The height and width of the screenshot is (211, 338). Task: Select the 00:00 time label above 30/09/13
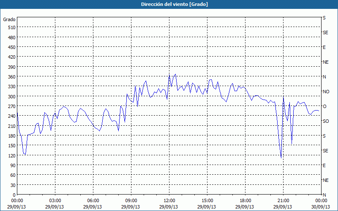tap(321, 201)
